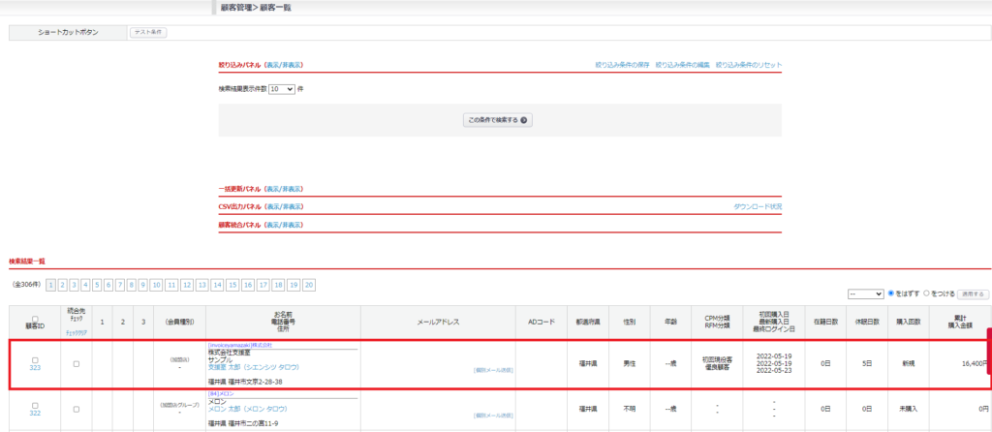Open the bulk flag dropdown showing --
Screen dimensions: 992x432
865,294
